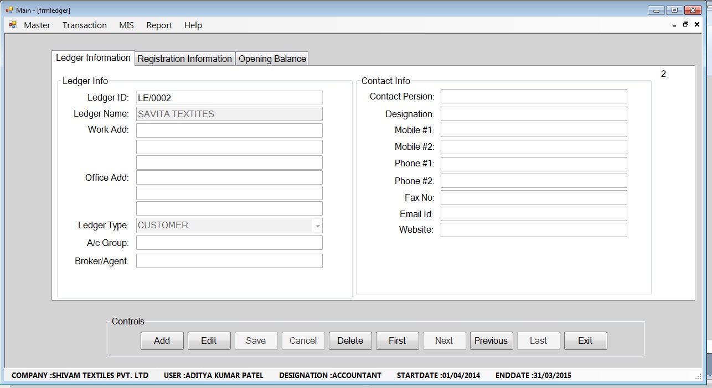Viewport: 712px width, 388px height.
Task: Open the Master menu
Action: (37, 25)
